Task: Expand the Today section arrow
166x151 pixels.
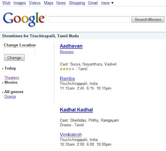Action: [2, 69]
